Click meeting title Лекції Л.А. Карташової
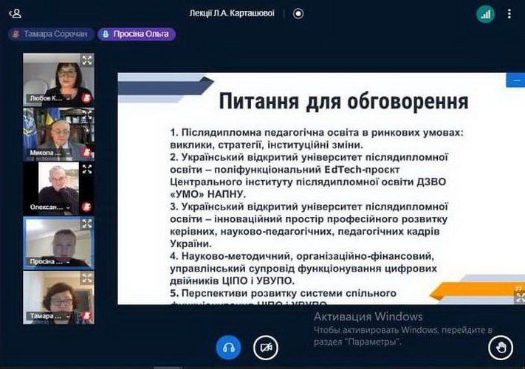Screen dimensions: 525x369 click(x=232, y=13)
